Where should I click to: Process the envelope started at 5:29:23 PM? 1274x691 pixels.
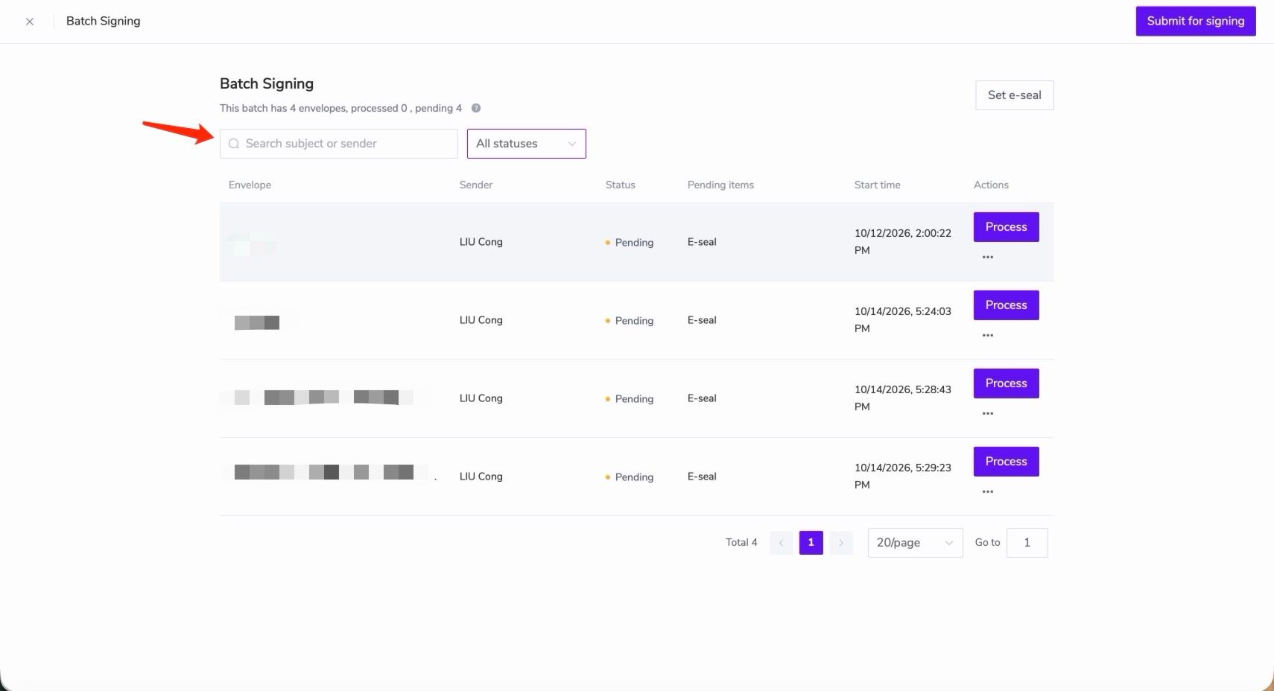[x=1007, y=462]
